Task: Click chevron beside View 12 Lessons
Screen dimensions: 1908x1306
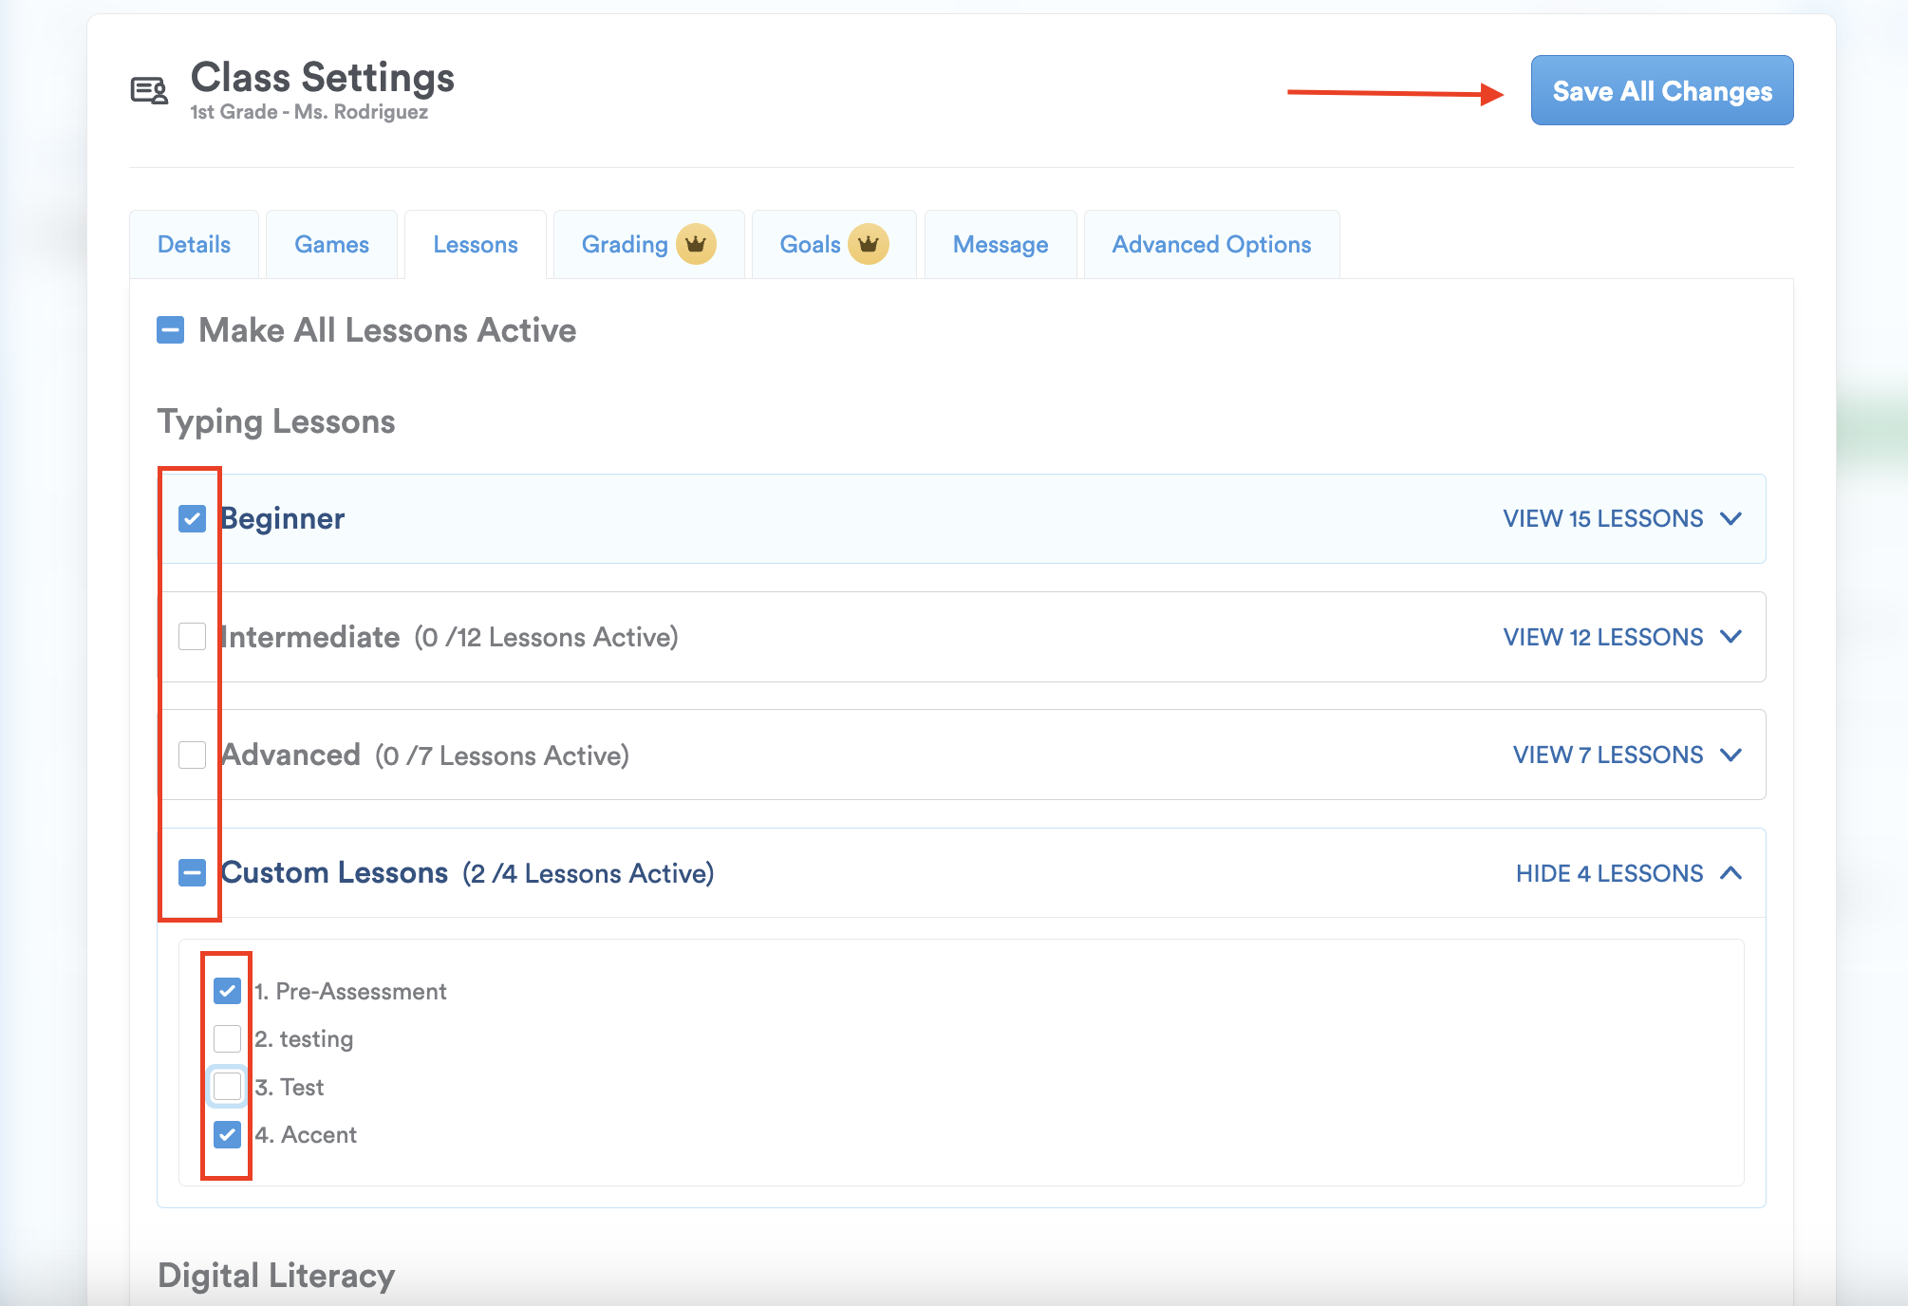Action: tap(1730, 637)
